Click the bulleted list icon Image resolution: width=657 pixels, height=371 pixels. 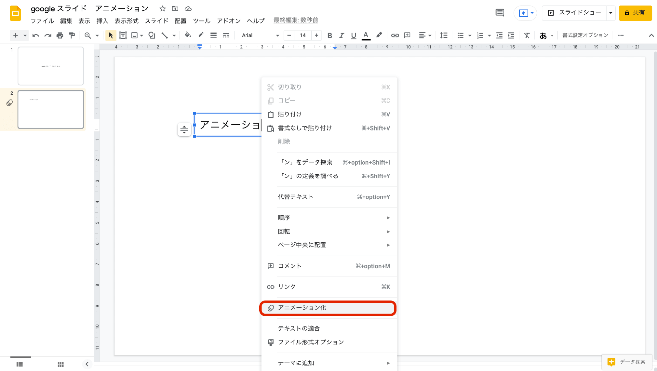click(460, 35)
